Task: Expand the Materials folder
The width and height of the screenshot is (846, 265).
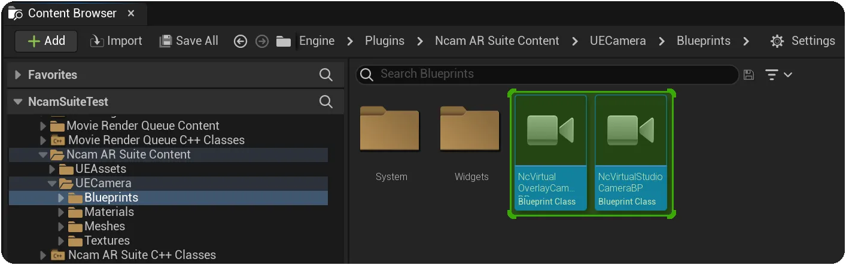Action: pos(60,212)
